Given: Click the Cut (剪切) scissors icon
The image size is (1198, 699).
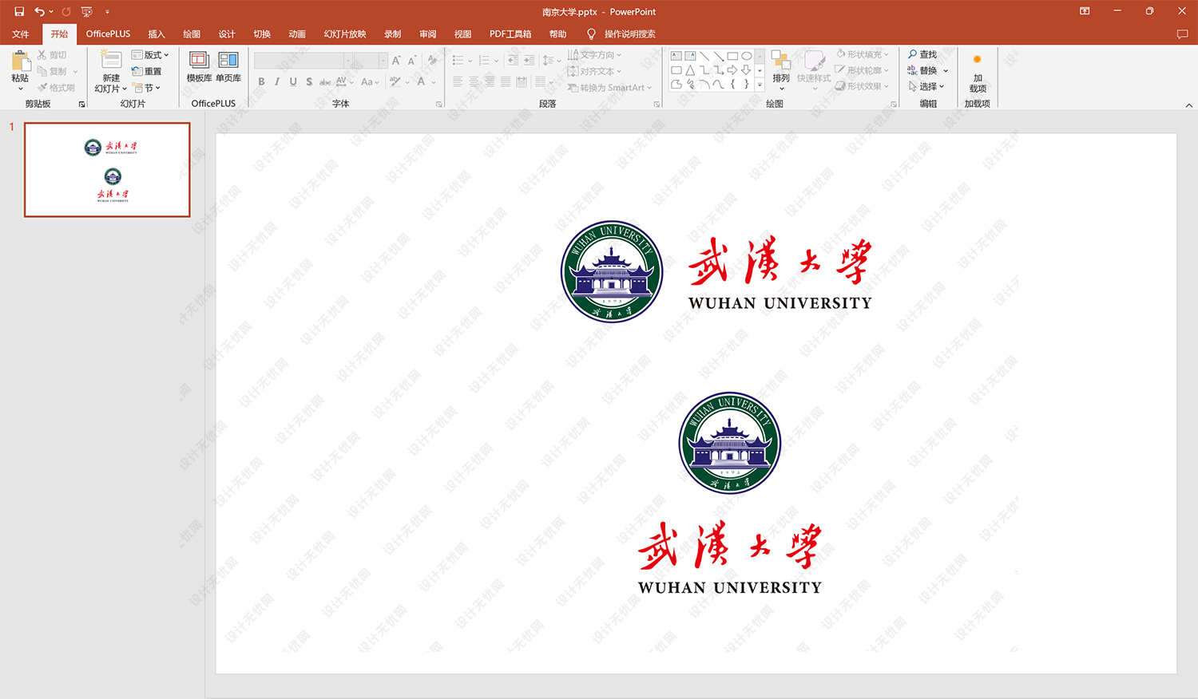Looking at the screenshot, I should pos(42,55).
